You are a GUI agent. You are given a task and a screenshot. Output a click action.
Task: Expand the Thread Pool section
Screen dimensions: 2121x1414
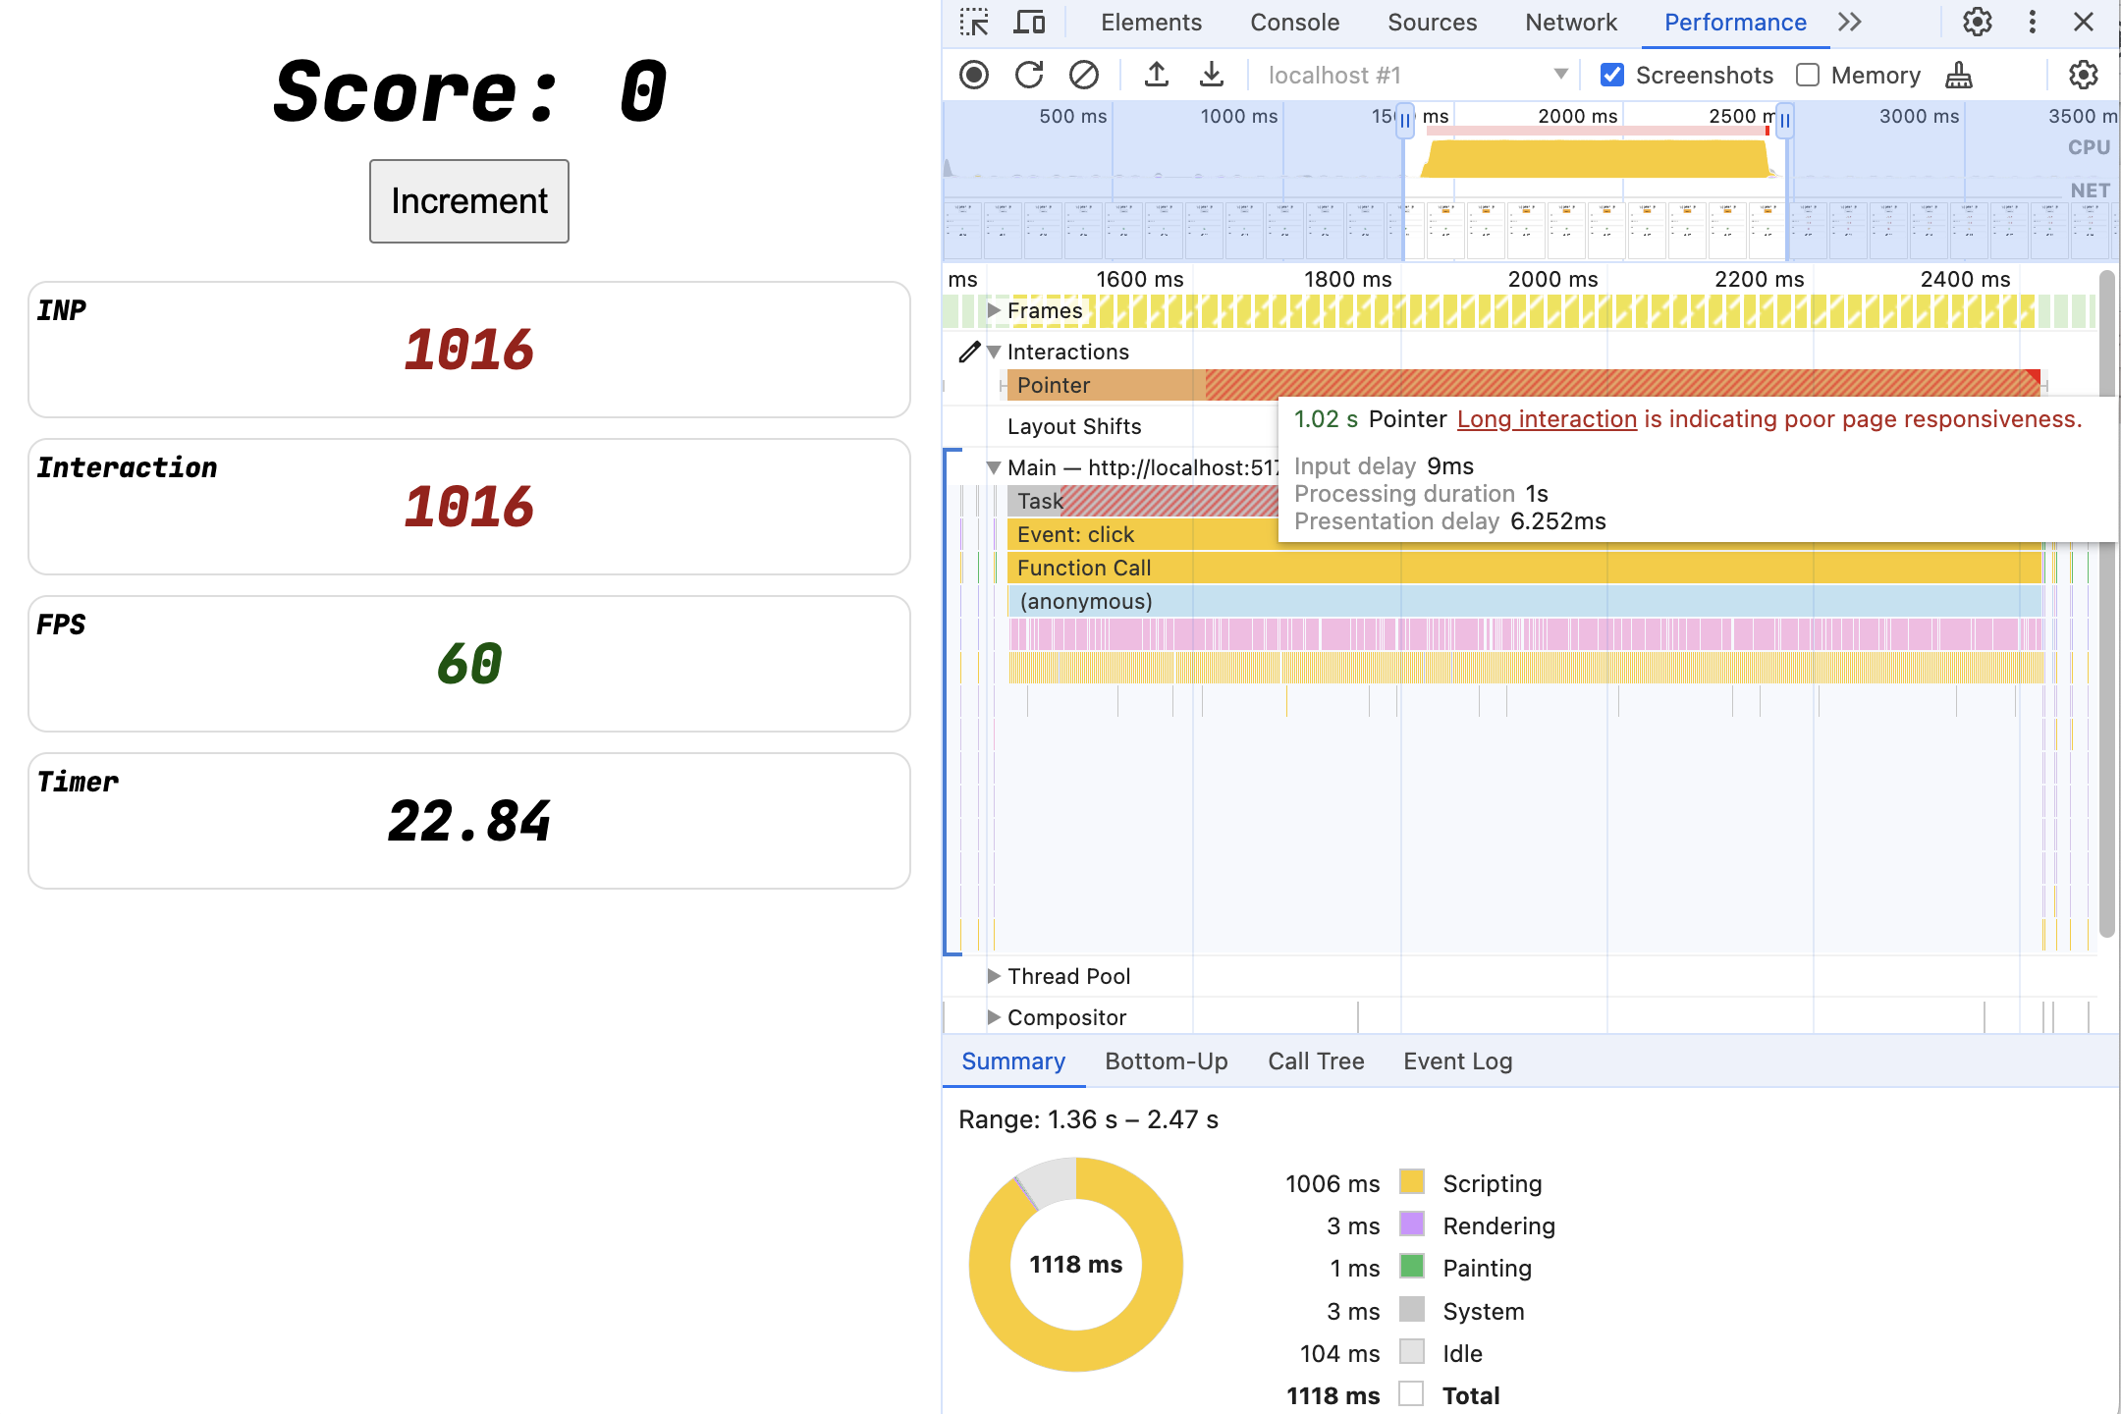[990, 975]
